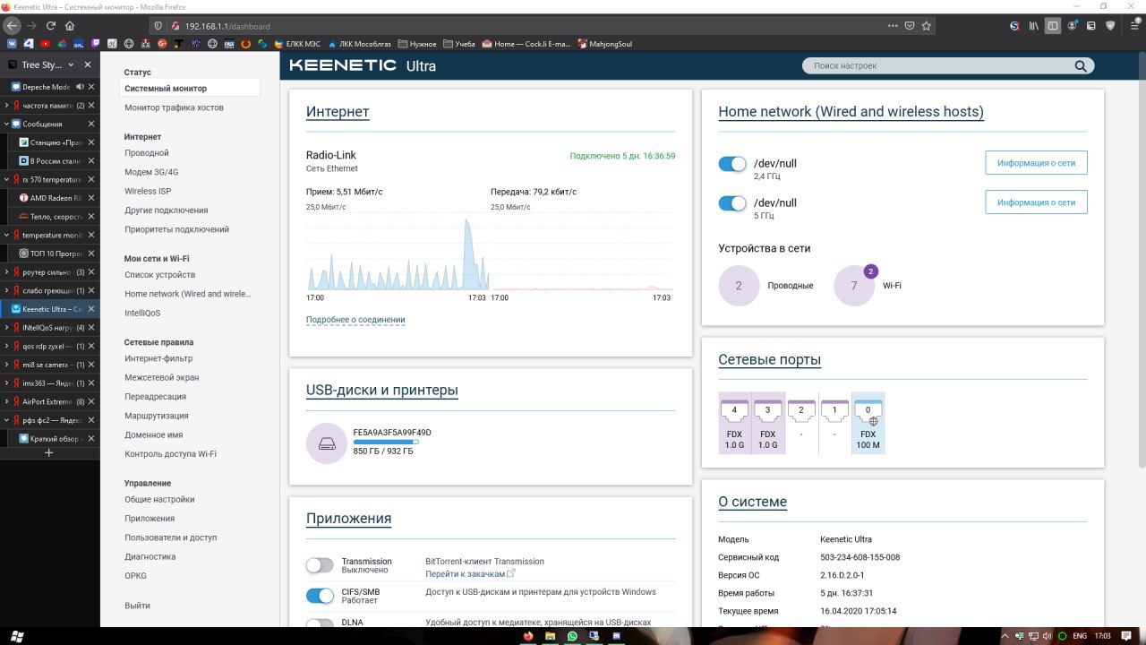Click the tracking protection shield in address bar

158,26
